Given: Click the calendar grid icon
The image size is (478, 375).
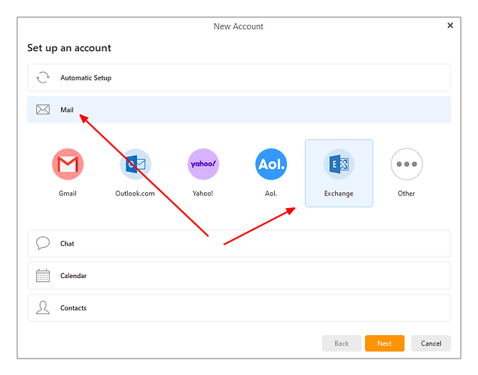Looking at the screenshot, I should [x=43, y=276].
